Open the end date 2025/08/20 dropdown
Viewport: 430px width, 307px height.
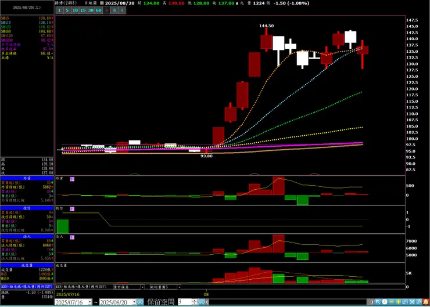tap(134, 302)
